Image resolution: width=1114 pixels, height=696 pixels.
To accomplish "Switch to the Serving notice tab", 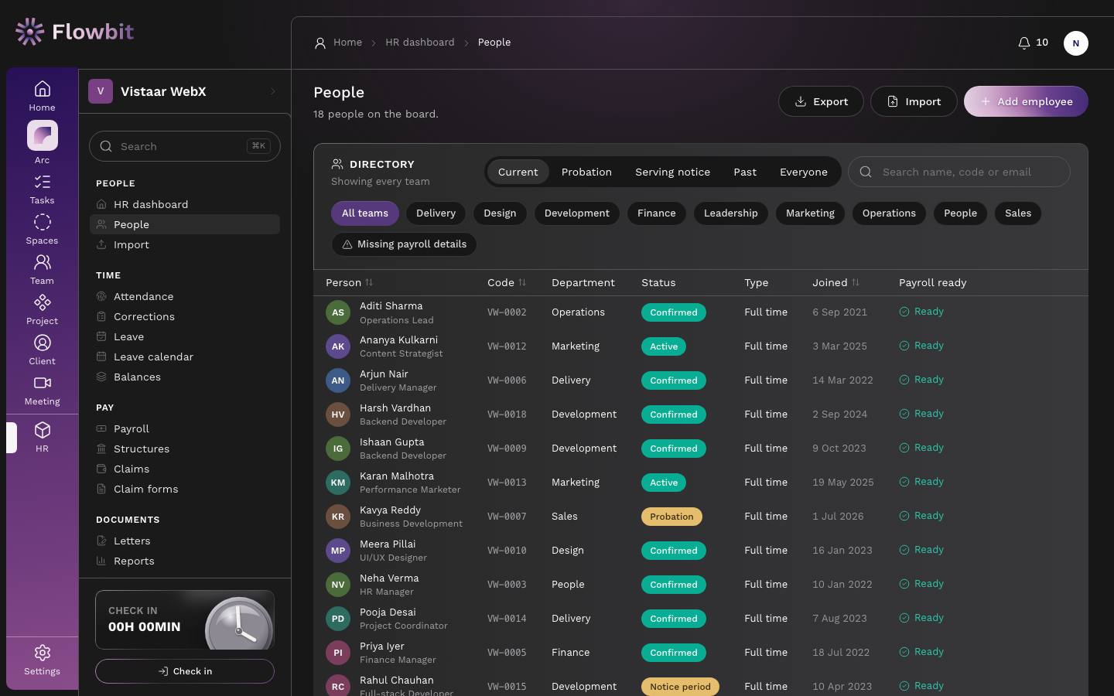I will point(672,172).
